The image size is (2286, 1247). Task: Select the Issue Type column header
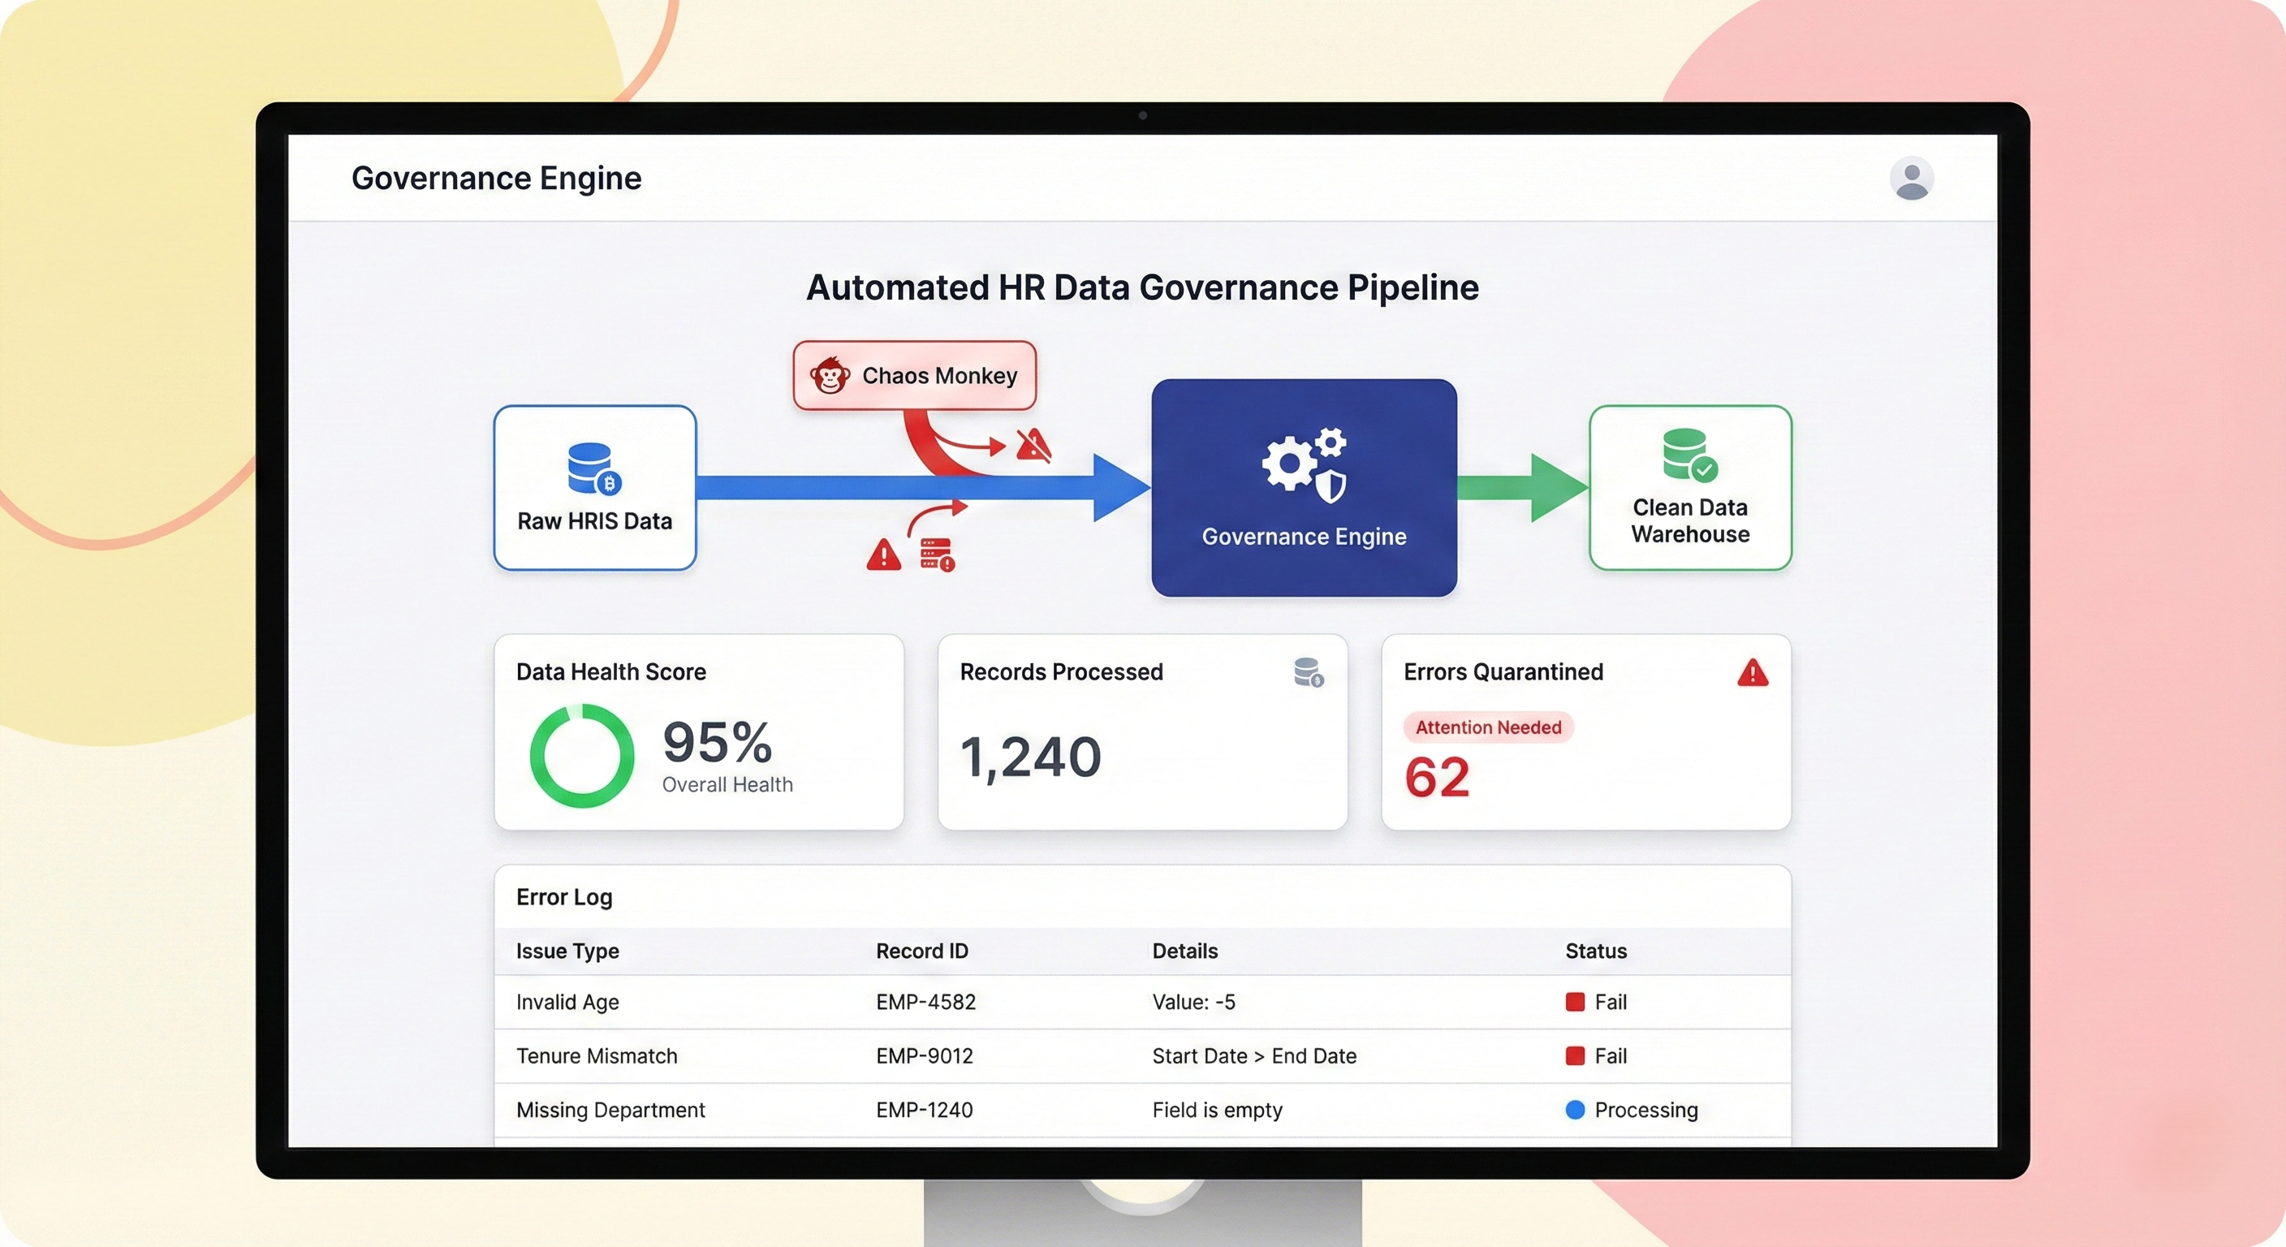[566, 951]
